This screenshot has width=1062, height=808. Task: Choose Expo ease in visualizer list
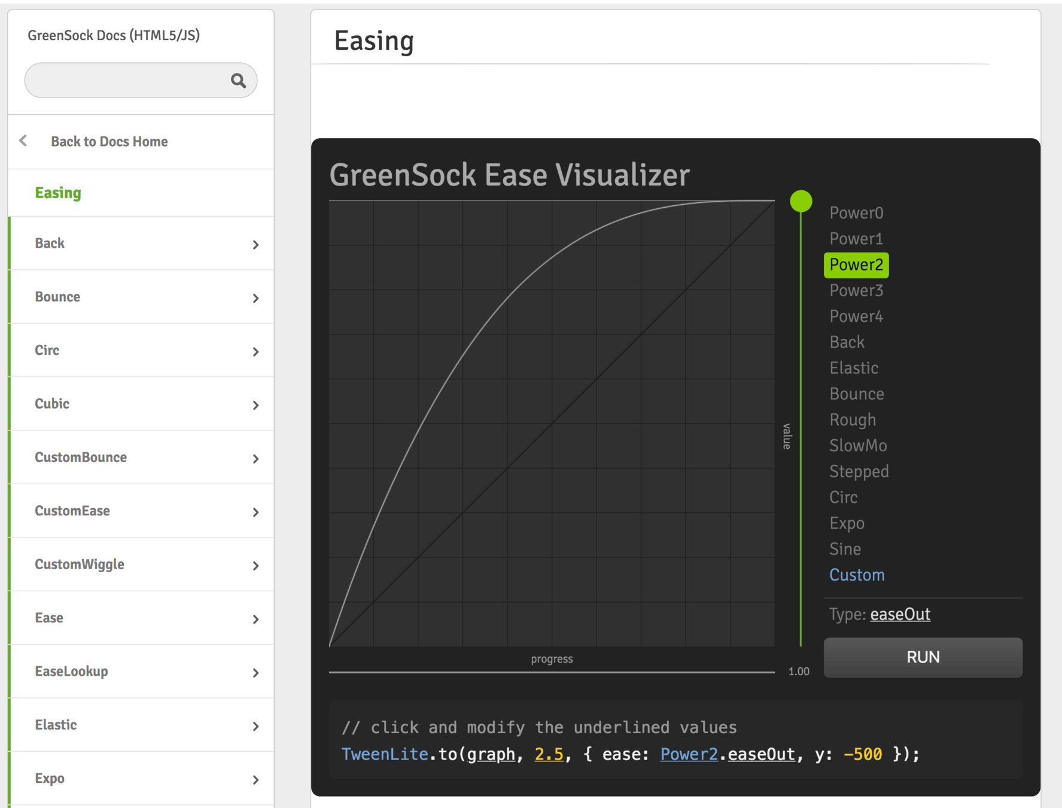847,523
